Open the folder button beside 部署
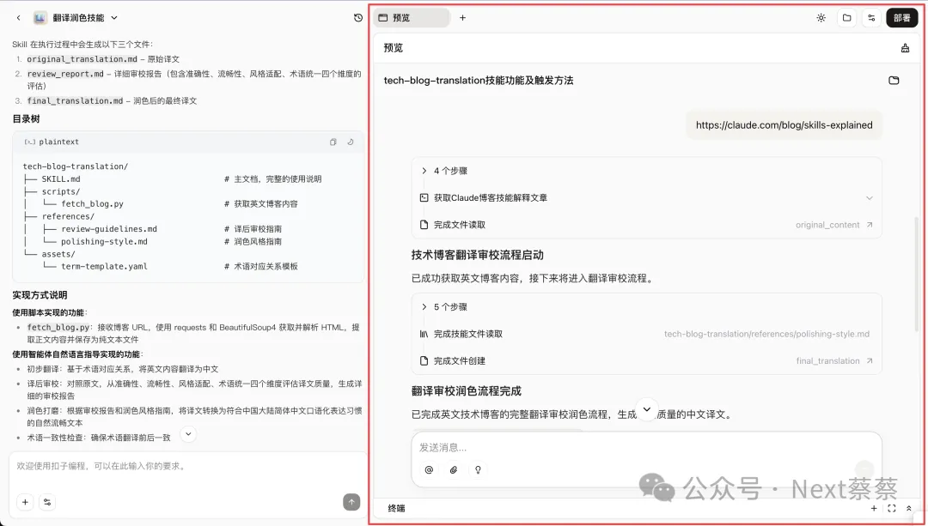 [x=846, y=18]
